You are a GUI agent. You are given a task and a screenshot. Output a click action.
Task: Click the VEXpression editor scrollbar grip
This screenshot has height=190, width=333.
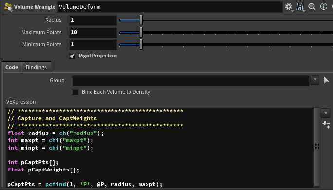pyautogui.click(x=316, y=146)
